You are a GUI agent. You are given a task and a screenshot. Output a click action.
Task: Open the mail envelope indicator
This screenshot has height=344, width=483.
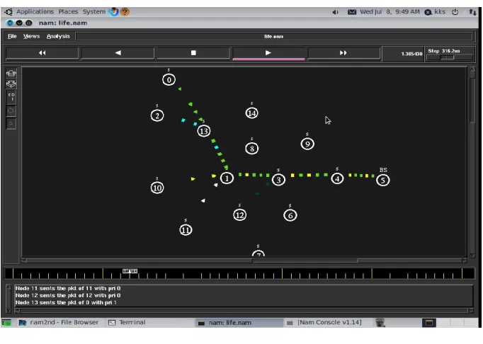coord(352,12)
